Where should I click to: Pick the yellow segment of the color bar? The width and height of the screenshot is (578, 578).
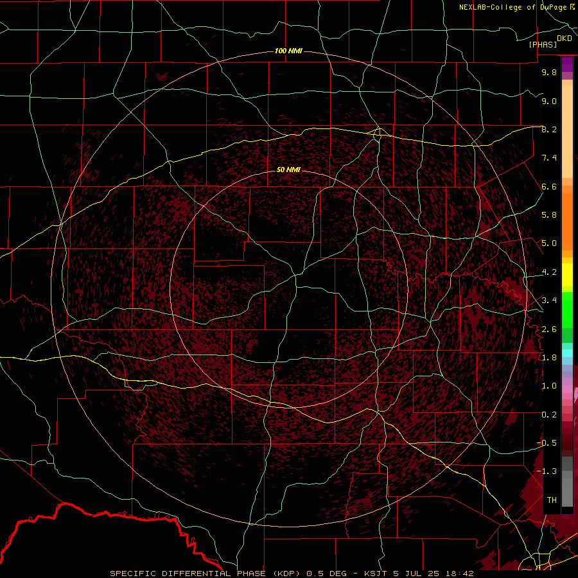click(x=567, y=275)
